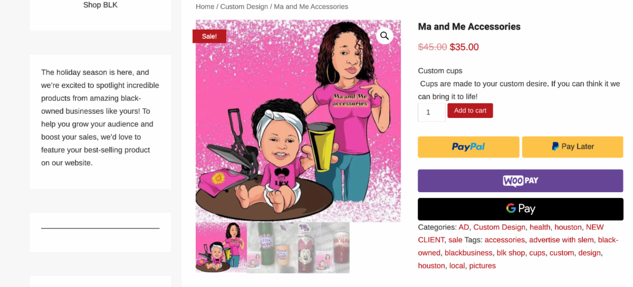The image size is (633, 287).
Task: Go to Home in the breadcrumb
Action: coord(205,7)
